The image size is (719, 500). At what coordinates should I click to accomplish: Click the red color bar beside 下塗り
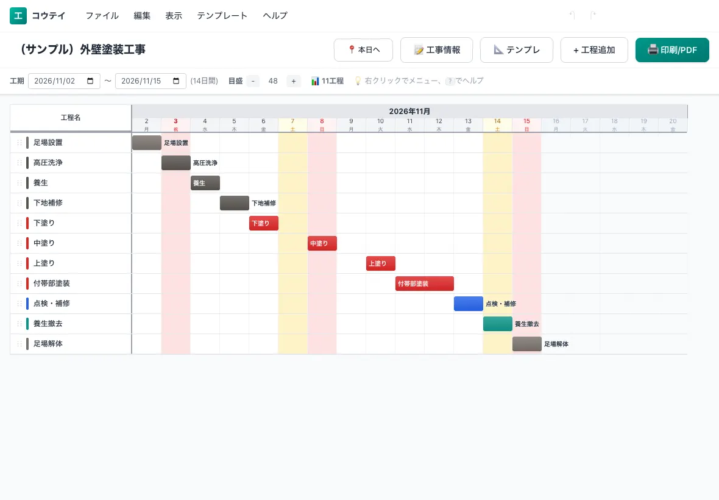pos(27,223)
